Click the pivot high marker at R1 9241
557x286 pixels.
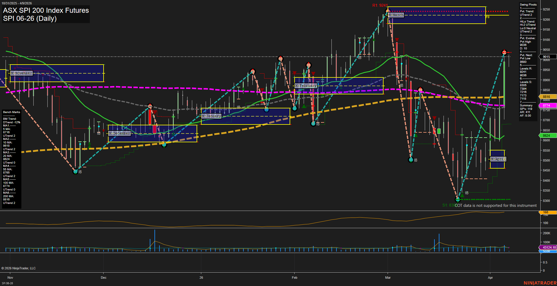388,11
